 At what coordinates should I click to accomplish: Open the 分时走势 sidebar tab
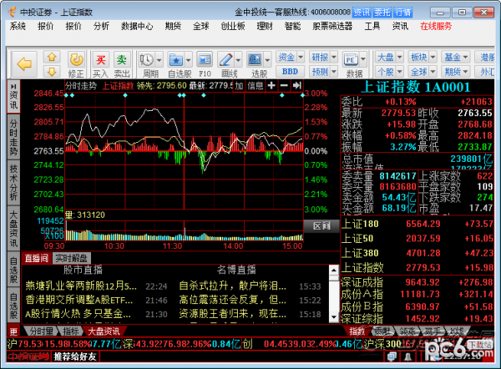[x=13, y=137]
